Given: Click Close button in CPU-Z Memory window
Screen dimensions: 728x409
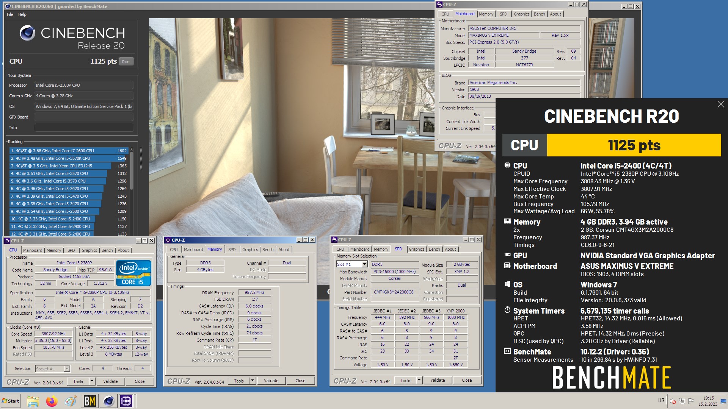Looking at the screenshot, I should pyautogui.click(x=300, y=381).
